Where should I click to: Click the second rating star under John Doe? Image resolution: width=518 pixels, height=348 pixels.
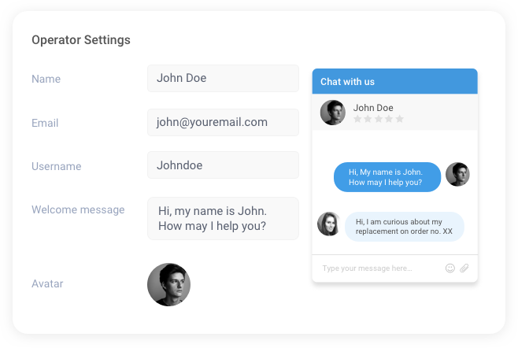pos(368,119)
